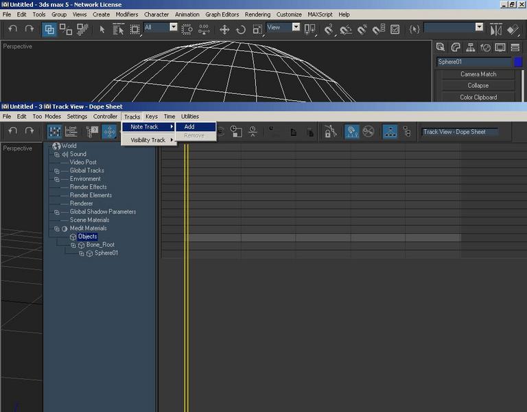Open the Hierarchy command panel tab

(471, 47)
